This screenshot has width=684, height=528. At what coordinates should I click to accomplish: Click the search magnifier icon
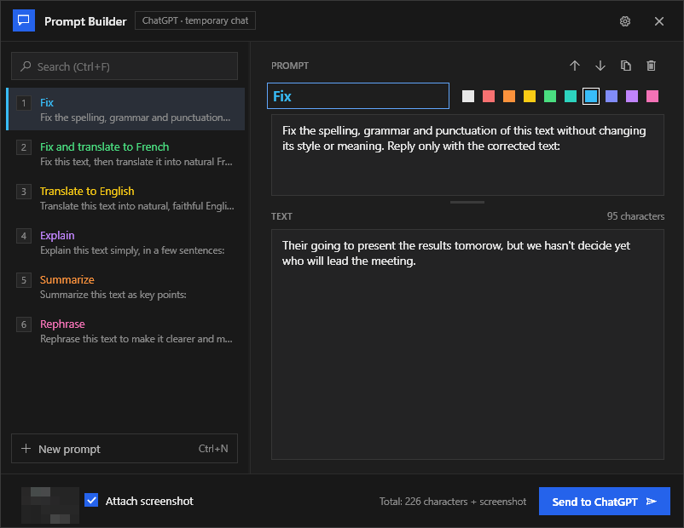26,66
